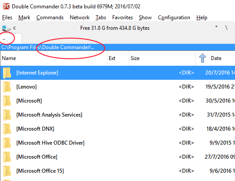This screenshot has height=181, width=235.
Task: Click the Microsoft Hive ODBC Driver folder icon
Action: pos(7,143)
